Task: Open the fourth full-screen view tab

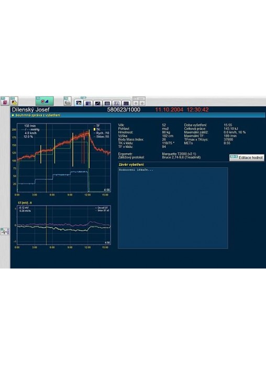Action: 107,103
